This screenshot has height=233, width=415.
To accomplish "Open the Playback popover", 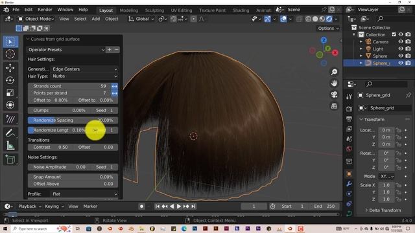I will tap(30, 206).
